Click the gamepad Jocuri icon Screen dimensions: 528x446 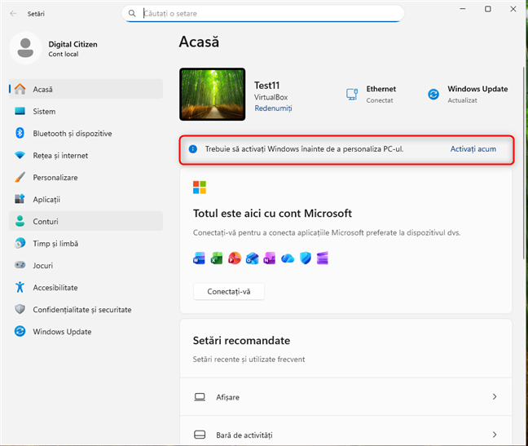[20, 265]
